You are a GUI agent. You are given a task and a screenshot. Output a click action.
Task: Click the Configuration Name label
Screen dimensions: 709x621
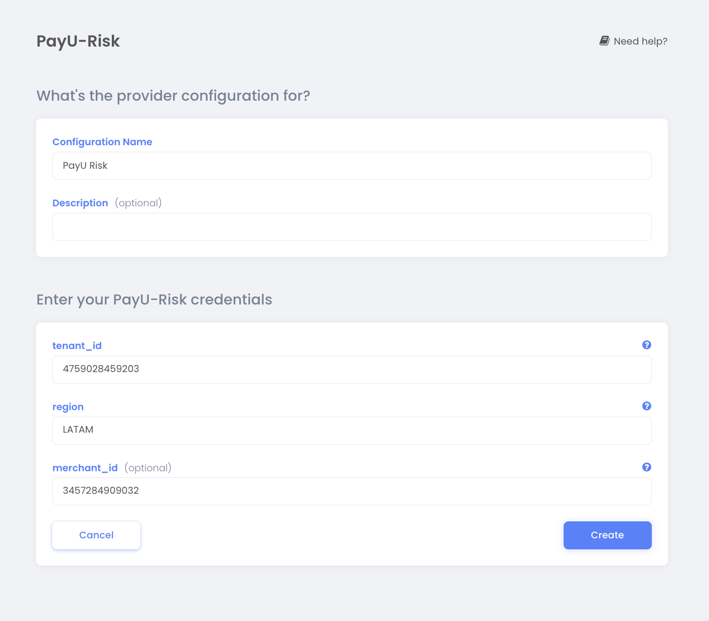[x=102, y=142]
